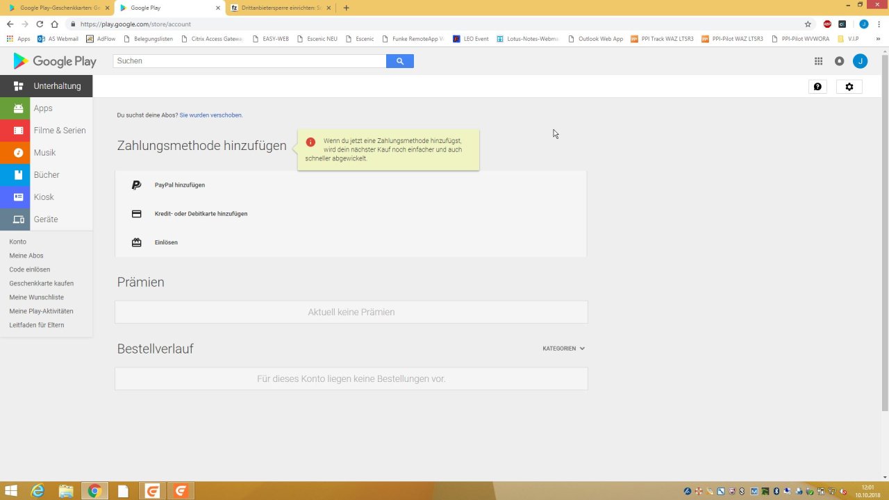Open the settings gear button
The width and height of the screenshot is (889, 500).
pyautogui.click(x=849, y=87)
